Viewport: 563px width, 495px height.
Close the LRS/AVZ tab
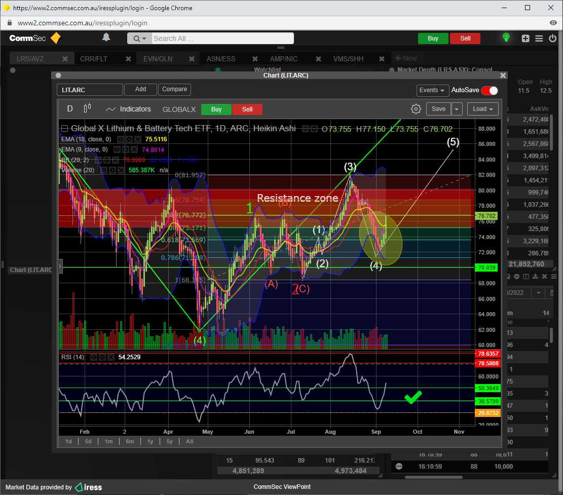click(65, 59)
